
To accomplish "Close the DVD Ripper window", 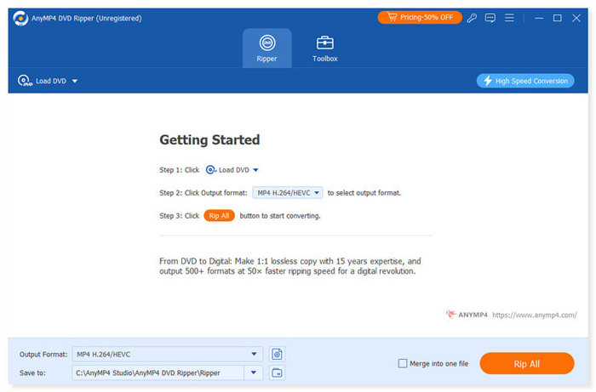I will (x=576, y=18).
